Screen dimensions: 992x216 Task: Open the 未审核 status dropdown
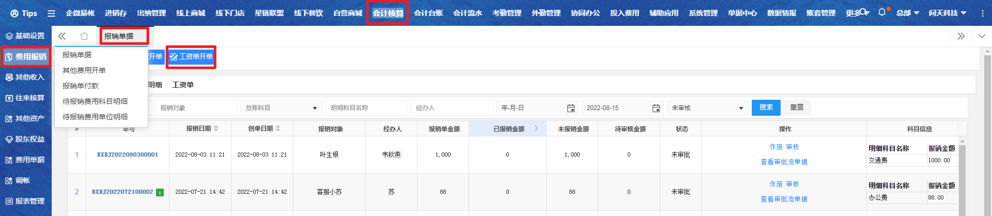[740, 108]
